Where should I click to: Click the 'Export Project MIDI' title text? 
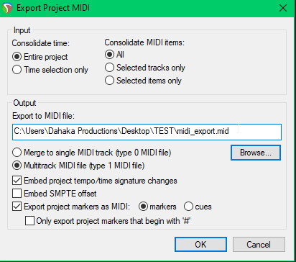[53, 8]
